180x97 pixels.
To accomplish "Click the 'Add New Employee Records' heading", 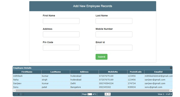I will pyautogui.click(x=93, y=6).
